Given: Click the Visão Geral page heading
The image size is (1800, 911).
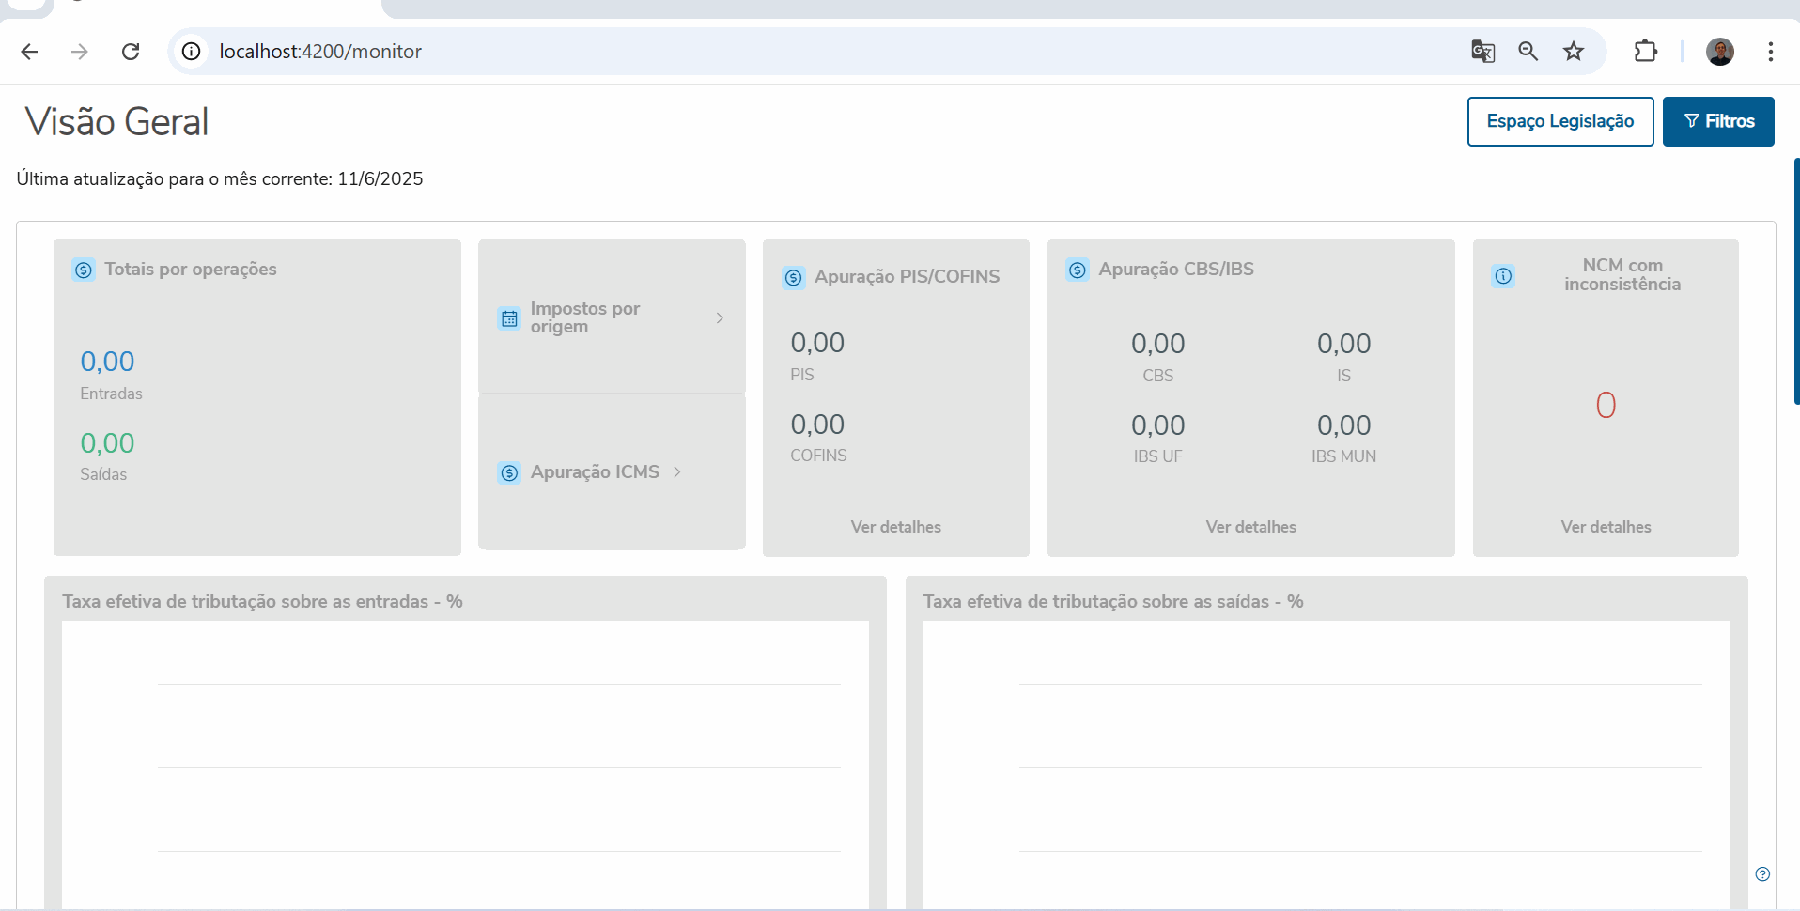Looking at the screenshot, I should click(116, 122).
